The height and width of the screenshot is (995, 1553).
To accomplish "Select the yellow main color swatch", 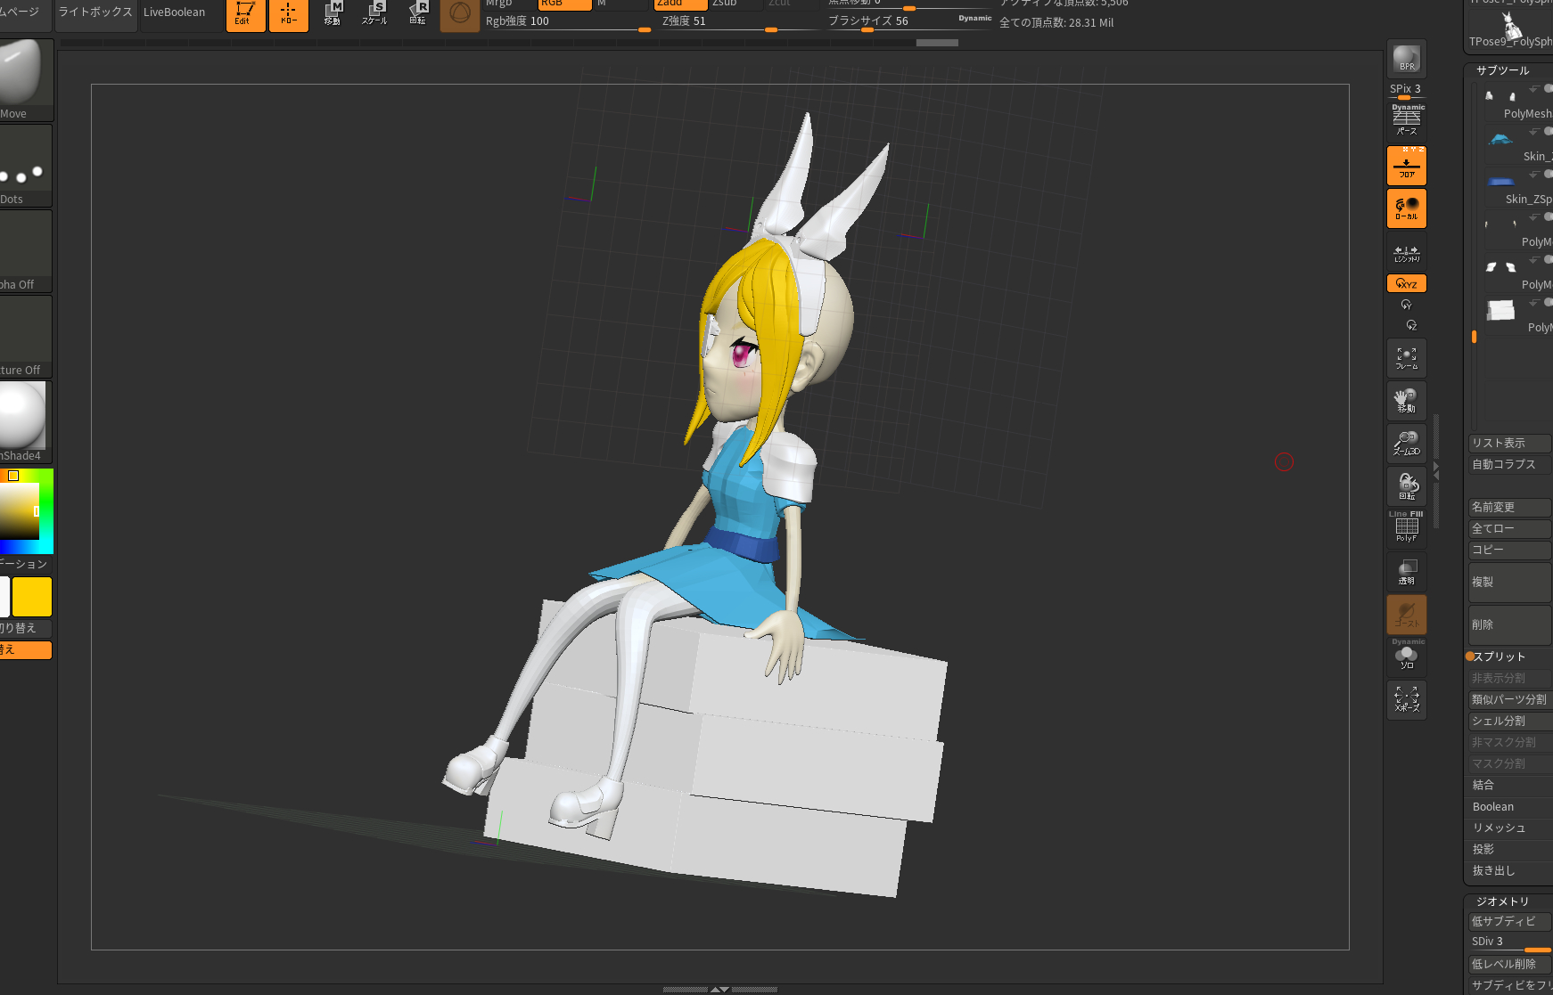I will point(32,597).
